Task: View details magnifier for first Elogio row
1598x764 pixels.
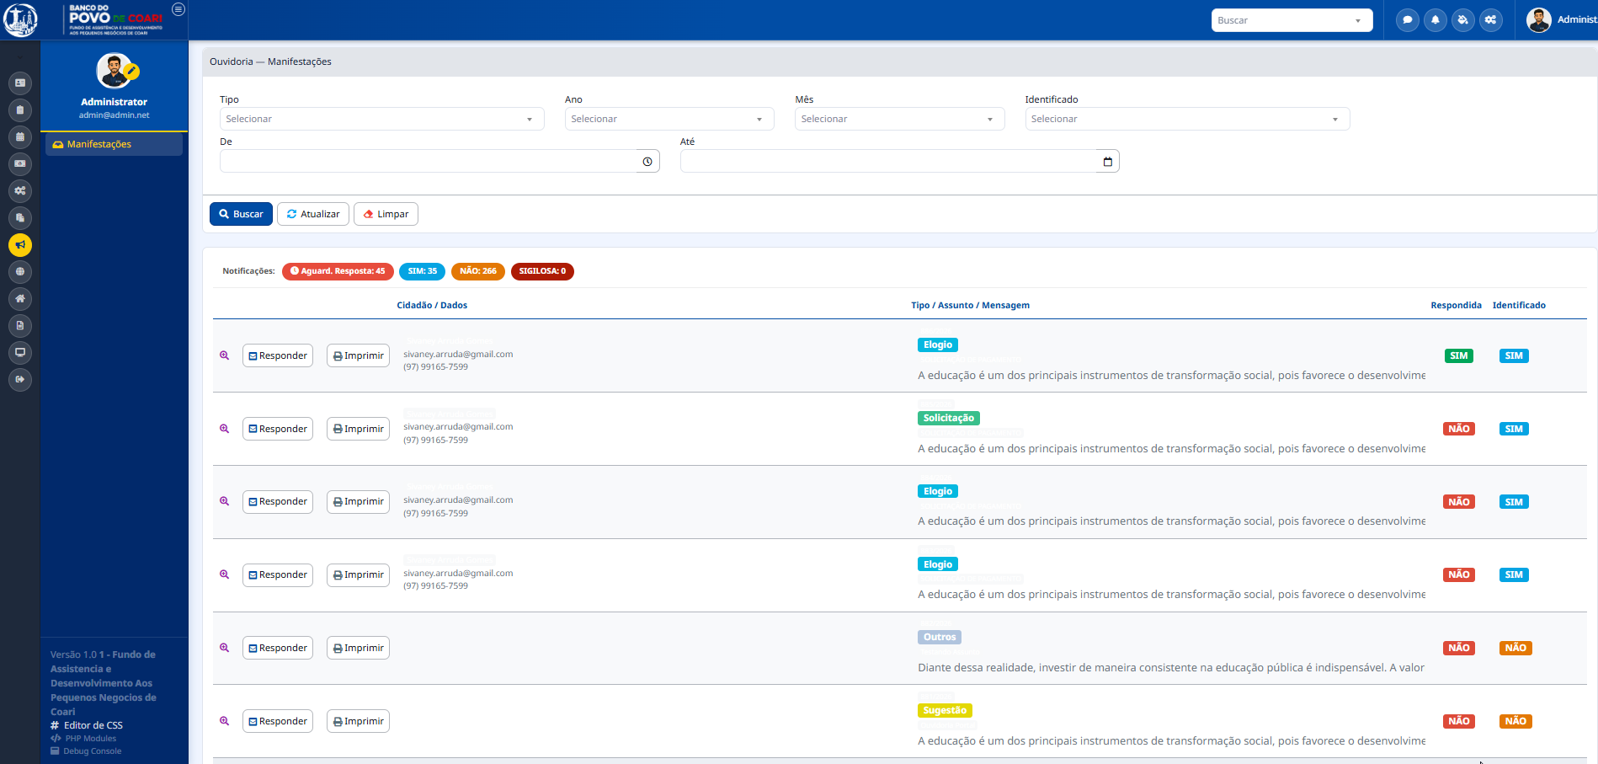Action: click(224, 355)
